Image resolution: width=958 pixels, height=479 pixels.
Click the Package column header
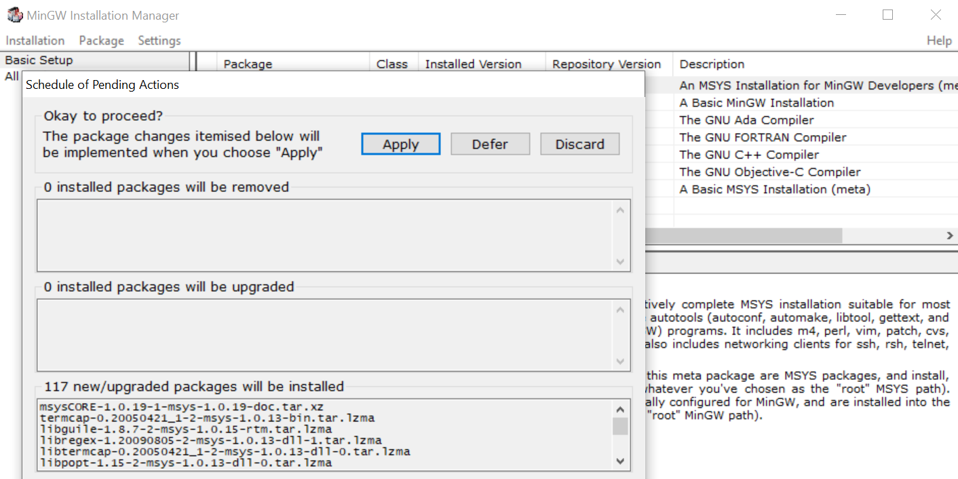click(292, 64)
